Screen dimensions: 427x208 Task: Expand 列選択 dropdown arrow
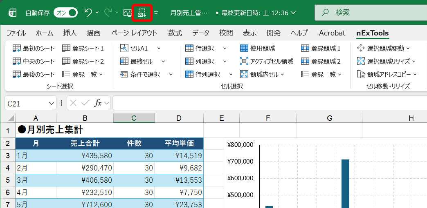pos(225,61)
